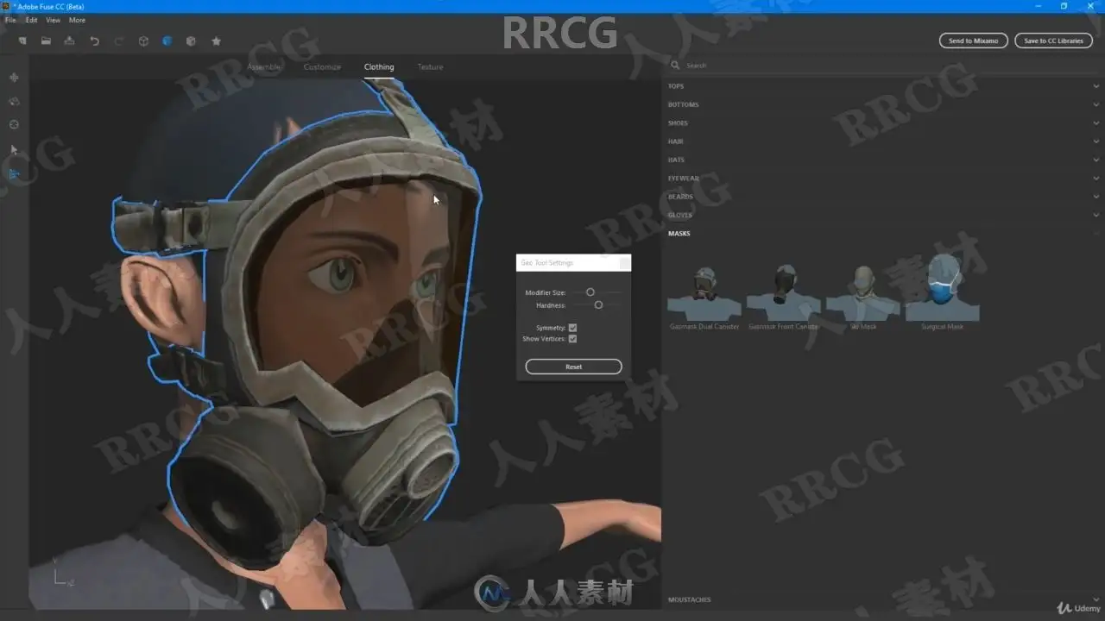Click the TOPS category label
1105x621 pixels.
(x=676, y=86)
